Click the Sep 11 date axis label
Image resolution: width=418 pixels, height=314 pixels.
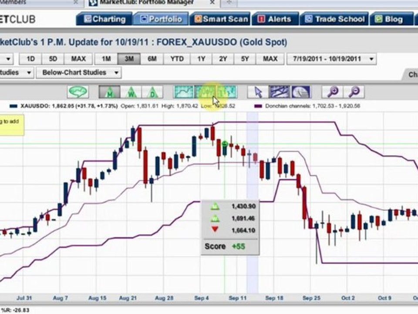(x=238, y=298)
